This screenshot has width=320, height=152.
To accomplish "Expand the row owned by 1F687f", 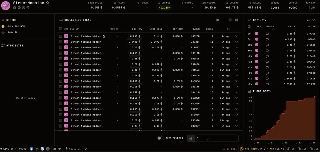I will click(237, 115).
